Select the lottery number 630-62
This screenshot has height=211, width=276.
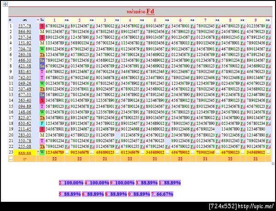[x=25, y=124]
